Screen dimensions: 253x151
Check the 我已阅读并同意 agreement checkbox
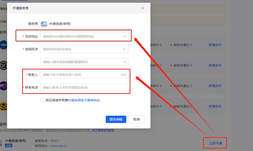pyautogui.click(x=42, y=100)
